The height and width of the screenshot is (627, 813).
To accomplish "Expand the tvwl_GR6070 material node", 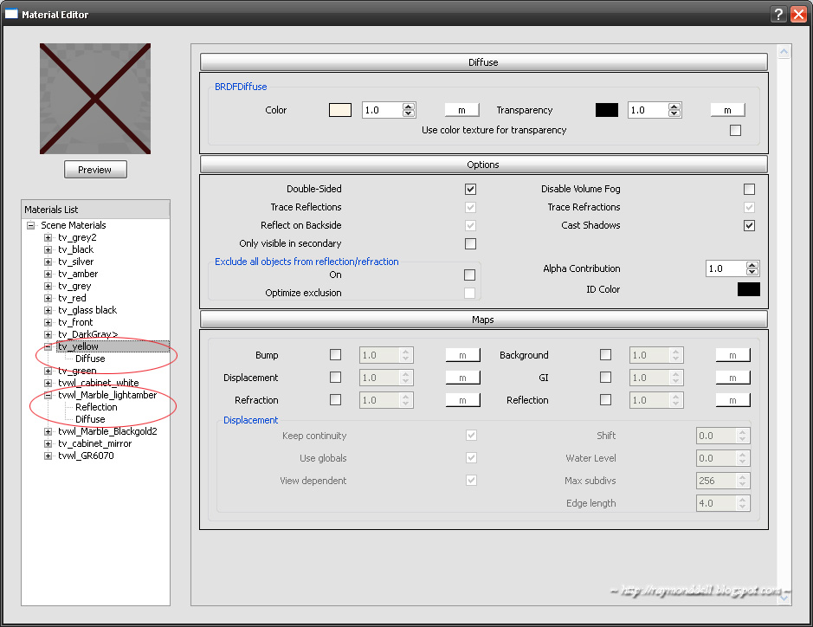I will [x=48, y=456].
